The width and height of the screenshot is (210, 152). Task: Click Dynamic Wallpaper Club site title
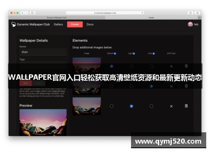pyautogui.click(x=33, y=24)
